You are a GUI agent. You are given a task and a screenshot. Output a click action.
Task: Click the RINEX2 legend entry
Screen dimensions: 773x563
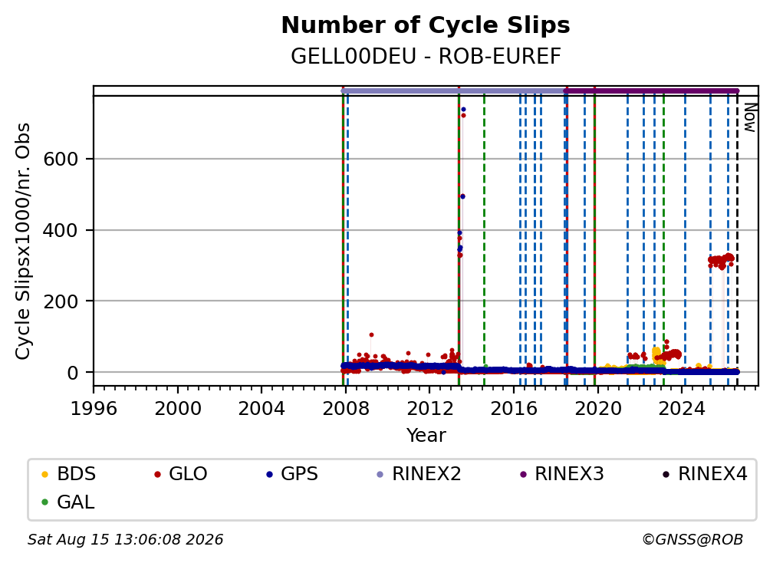tap(419, 474)
